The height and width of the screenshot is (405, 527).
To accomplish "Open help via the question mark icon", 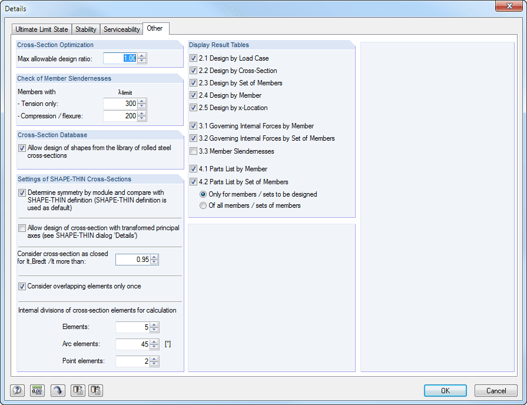I will pos(17,390).
